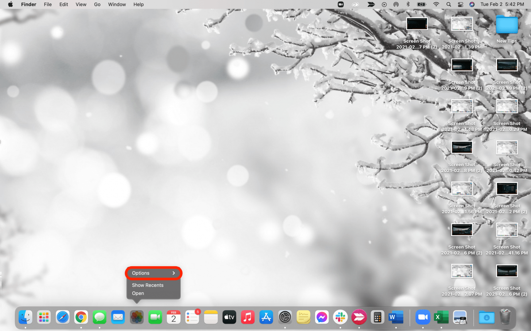Open Slack from the Dock
Image resolution: width=531 pixels, height=331 pixels.
[x=340, y=317]
